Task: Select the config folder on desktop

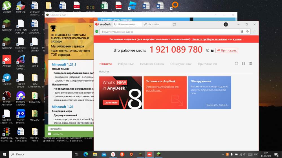Action: click(34, 61)
